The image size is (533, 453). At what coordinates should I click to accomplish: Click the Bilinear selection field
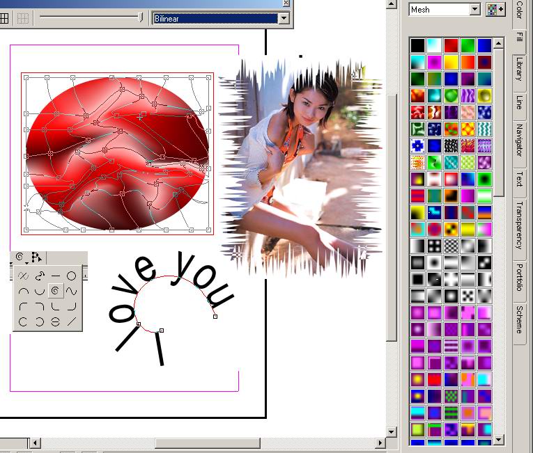click(x=215, y=18)
